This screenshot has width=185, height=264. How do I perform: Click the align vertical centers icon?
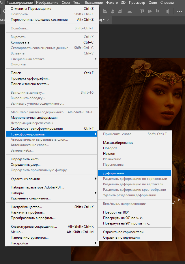[149, 12]
